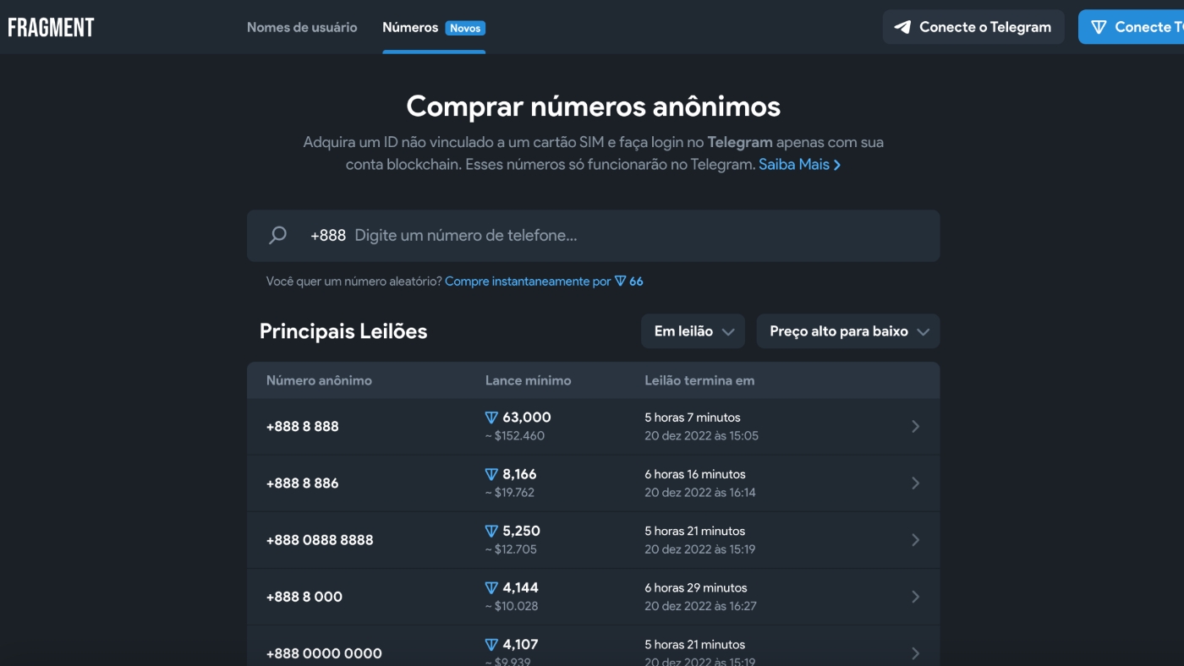Open the Preço alto para baixo sort dropdown

click(x=847, y=331)
